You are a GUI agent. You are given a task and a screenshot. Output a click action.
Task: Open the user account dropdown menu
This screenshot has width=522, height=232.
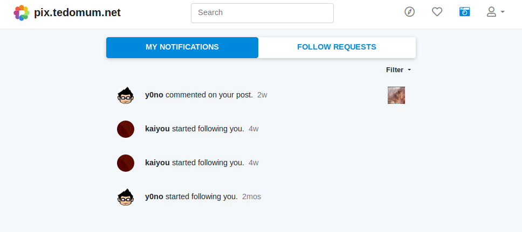click(x=495, y=12)
